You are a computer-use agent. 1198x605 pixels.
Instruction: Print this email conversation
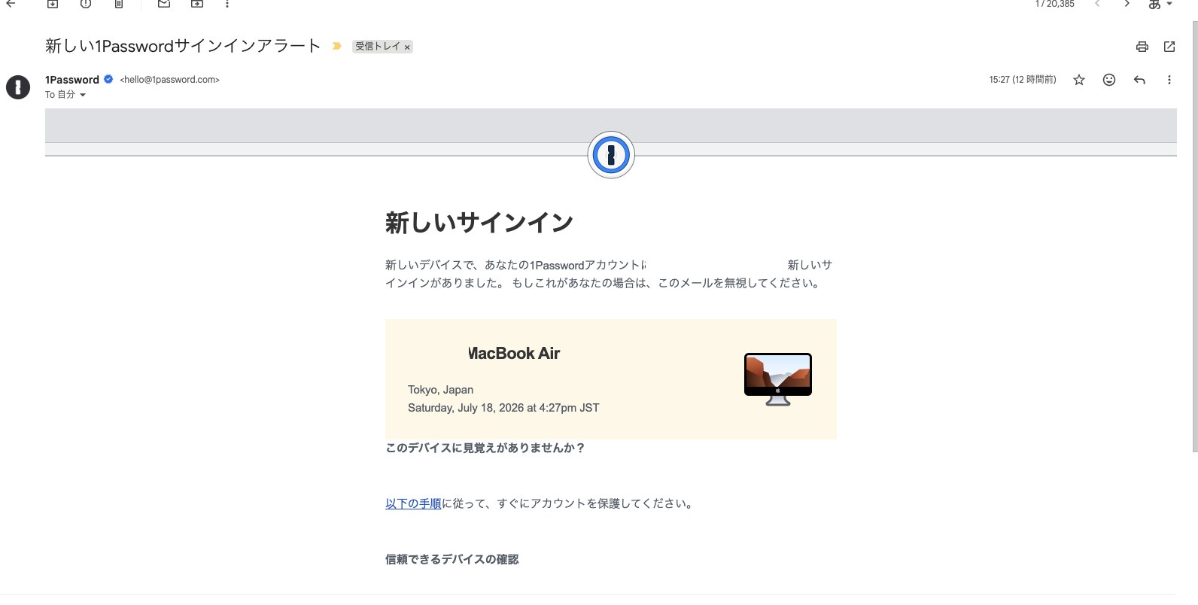[x=1142, y=47]
